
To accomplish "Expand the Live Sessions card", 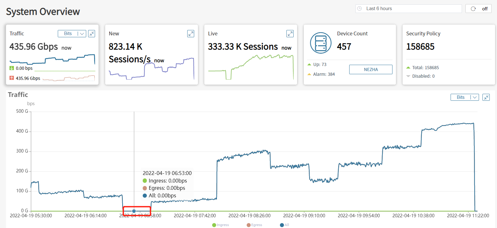I will pyautogui.click(x=290, y=33).
